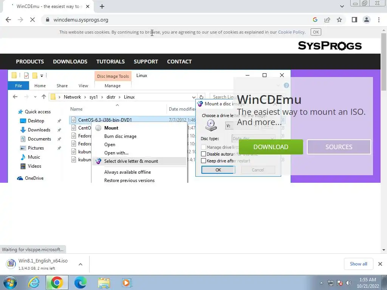This screenshot has width=387, height=290.
Task: Click the green DOWNLOAD button
Action: click(x=271, y=147)
